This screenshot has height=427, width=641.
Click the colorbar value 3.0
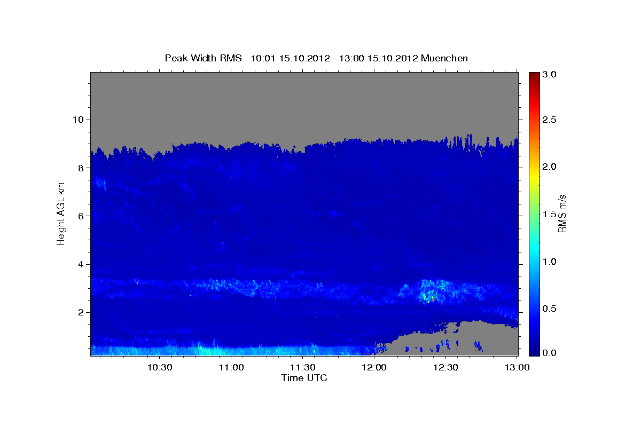550,75
